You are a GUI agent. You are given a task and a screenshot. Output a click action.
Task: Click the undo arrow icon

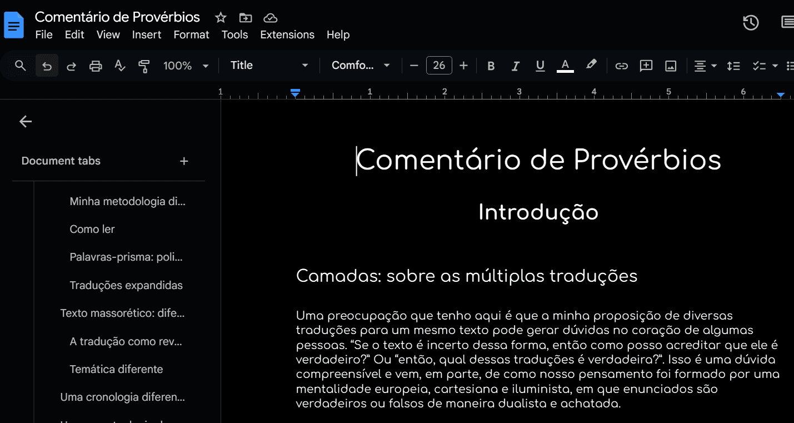(47, 66)
